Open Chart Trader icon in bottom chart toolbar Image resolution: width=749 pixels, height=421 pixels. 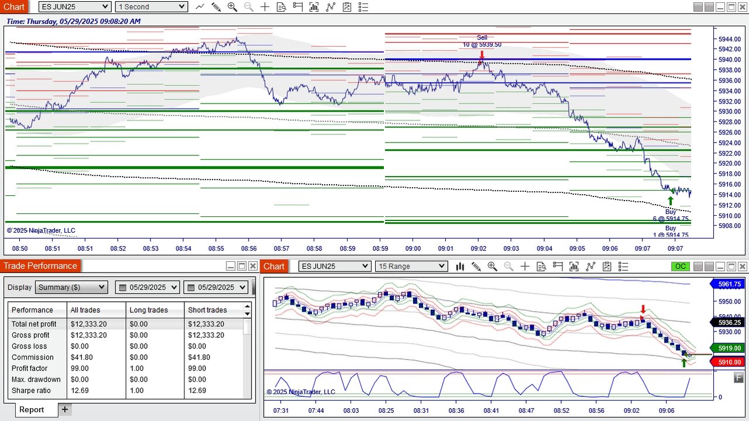[x=558, y=266]
